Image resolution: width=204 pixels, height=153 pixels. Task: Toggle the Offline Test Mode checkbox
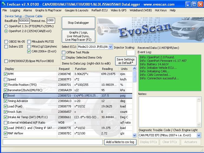click(x=64, y=52)
